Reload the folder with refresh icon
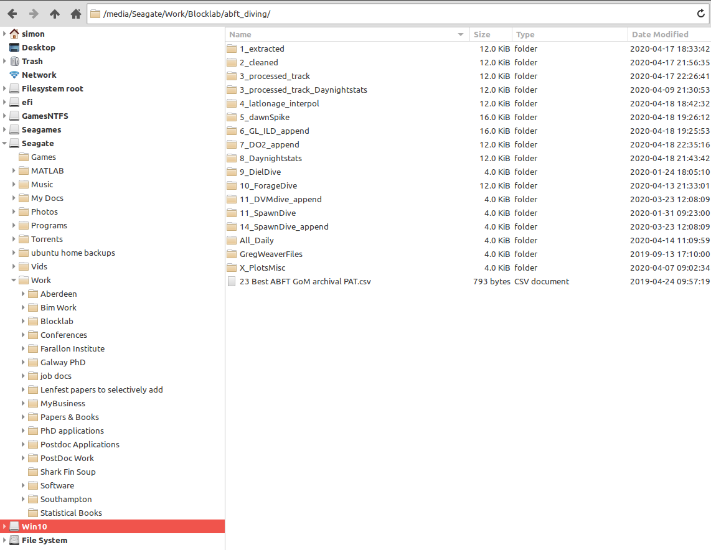711x550 pixels. 701,14
